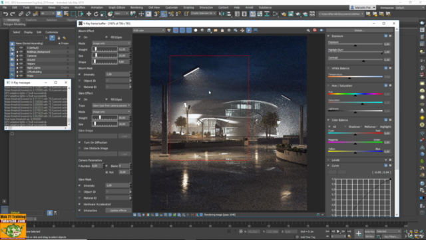This screenshot has height=240, width=426.
Task: Click the timeline Play button
Action: [338, 231]
